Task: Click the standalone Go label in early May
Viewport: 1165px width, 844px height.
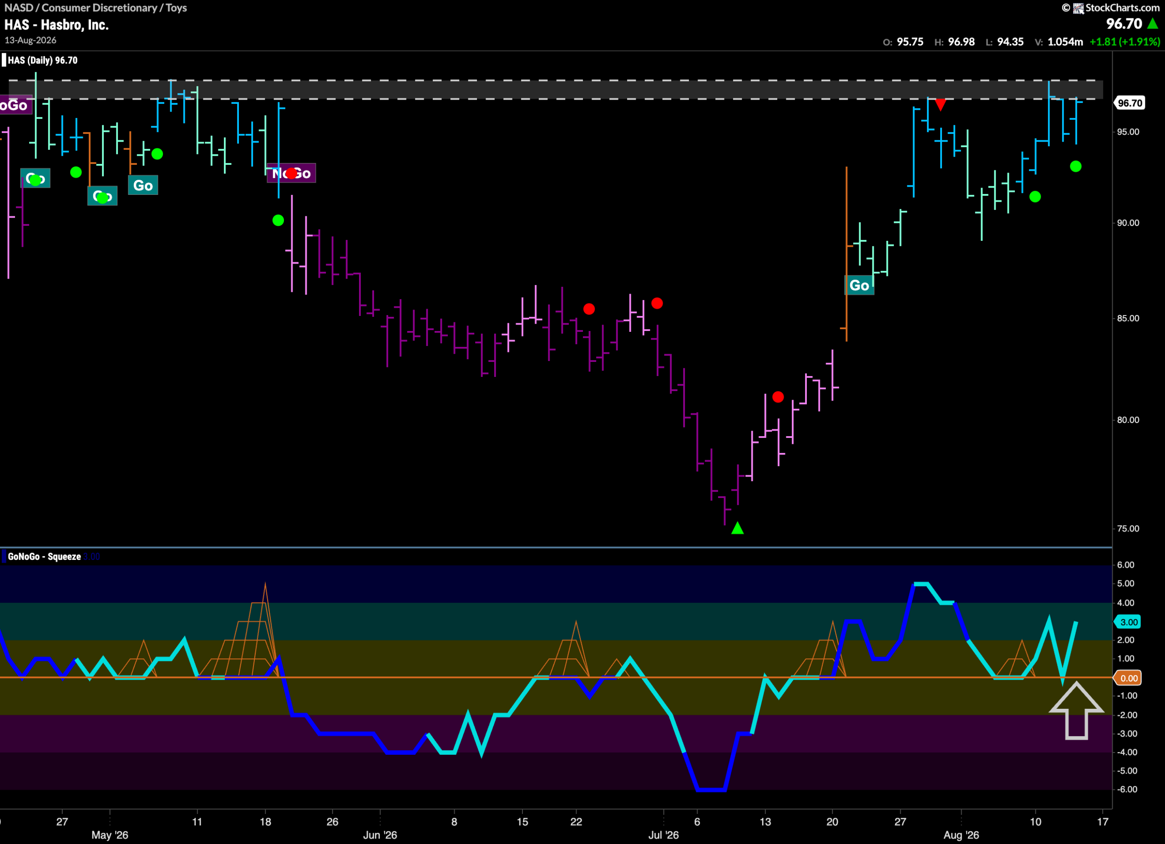Action: tap(143, 185)
